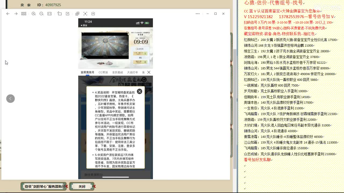344x193 pixels.
Task: Select the 锦绣山河 168女龙 listing line
Action: click(x=278, y=46)
